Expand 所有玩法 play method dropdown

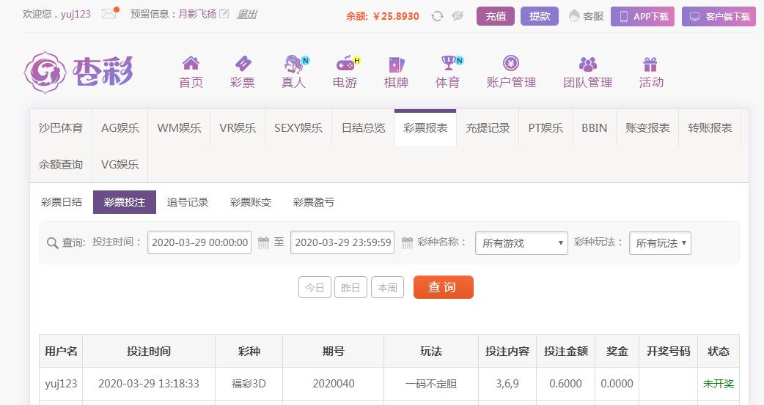point(660,243)
